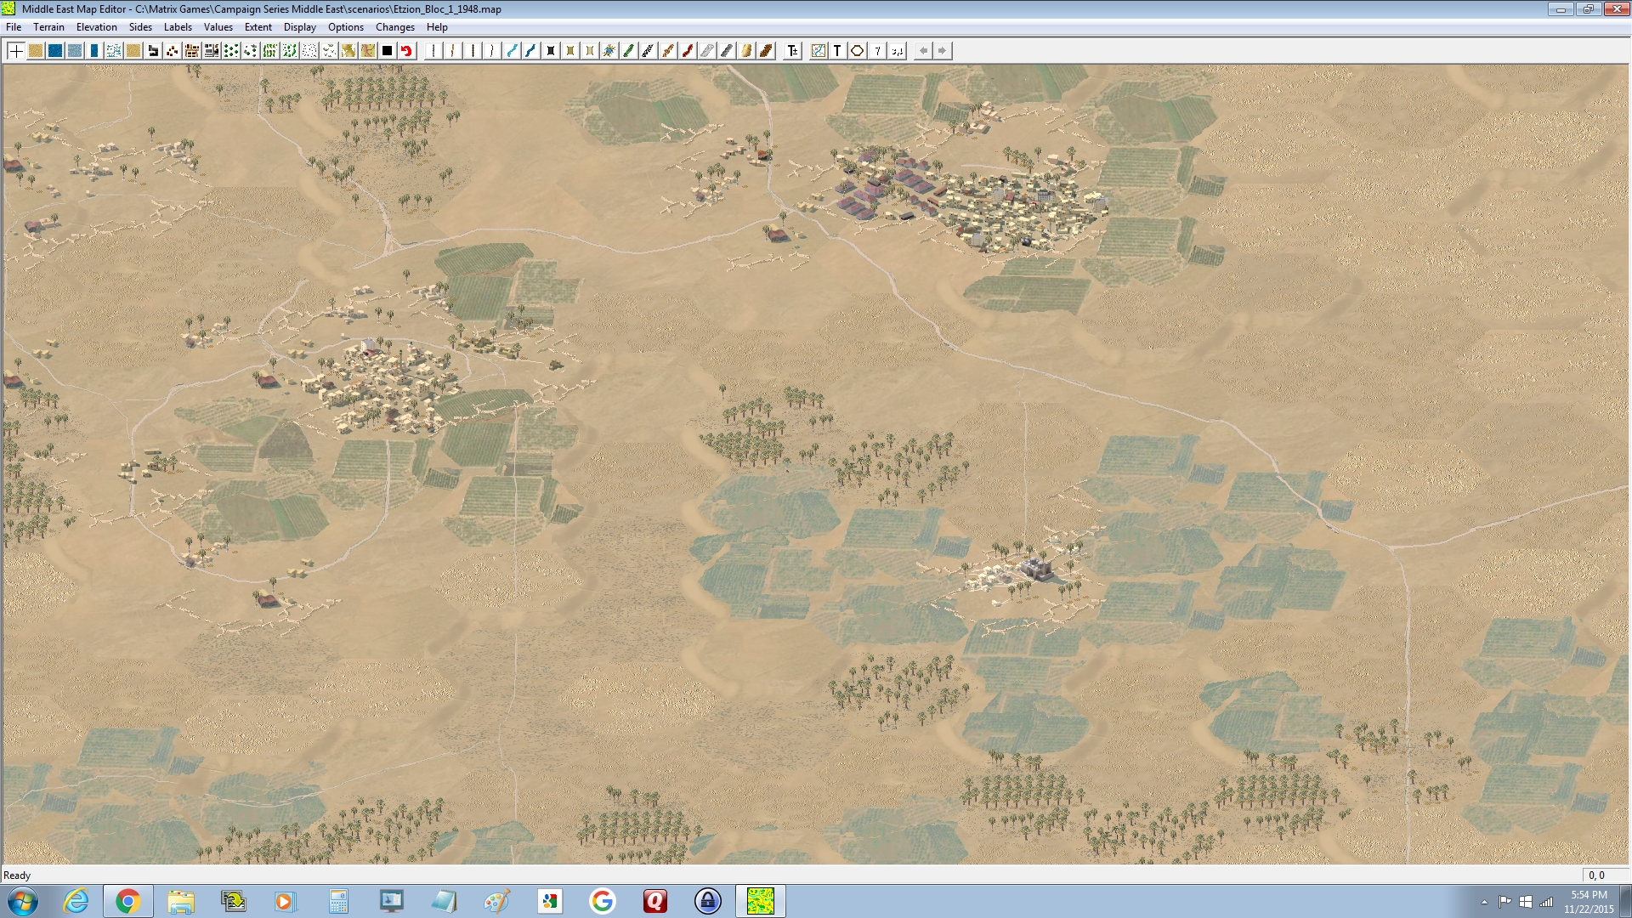Toggle the question mark help tool
1632x918 pixels.
tap(877, 51)
